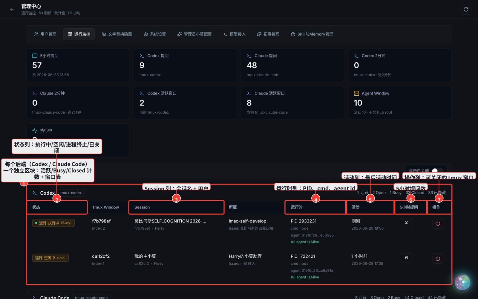Refresh the monitoring data
Screen dimensions: 478x299
click(466, 9)
